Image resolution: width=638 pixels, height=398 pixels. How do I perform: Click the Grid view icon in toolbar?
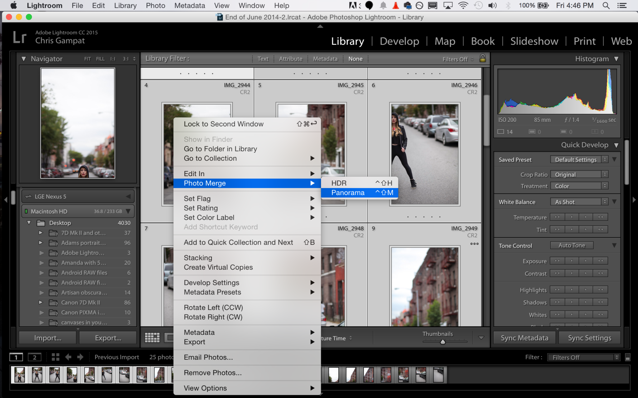point(152,338)
